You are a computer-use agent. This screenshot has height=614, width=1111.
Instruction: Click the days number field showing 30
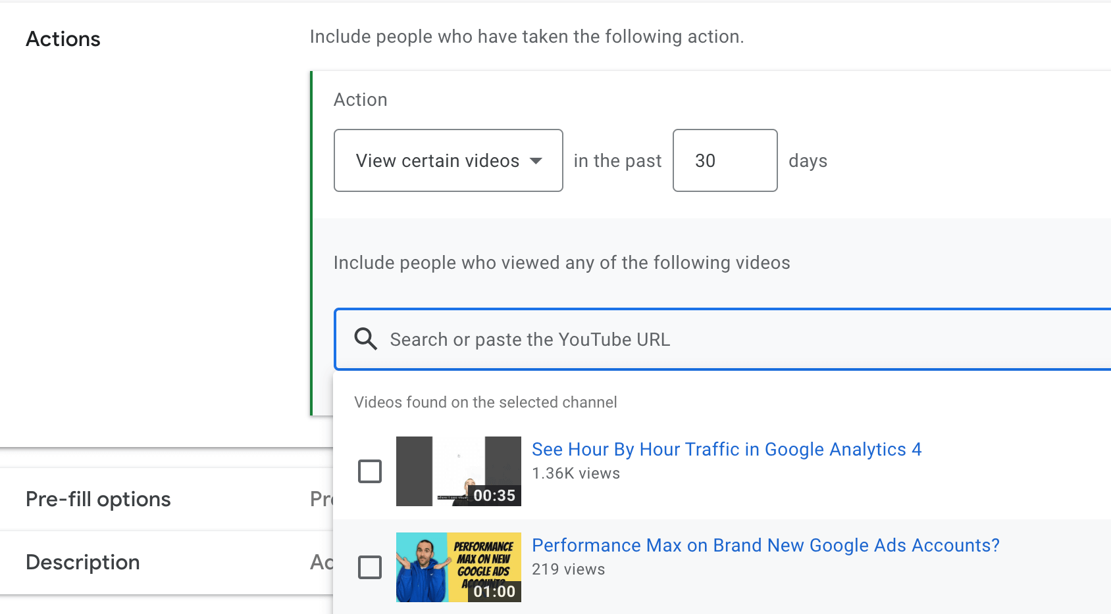tap(725, 160)
